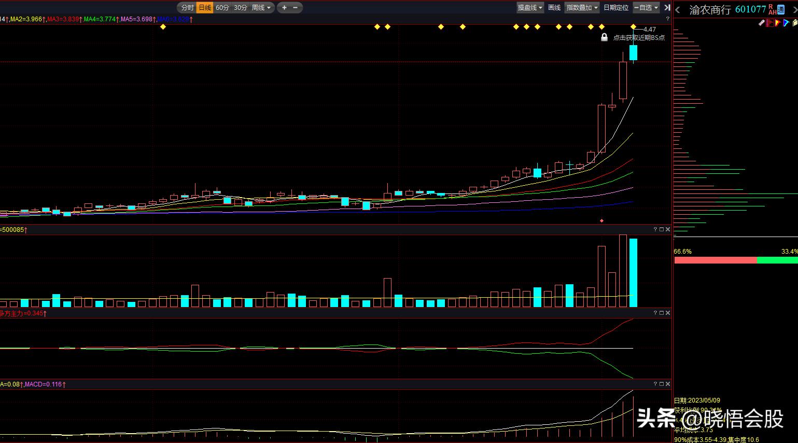Click the red 66.6% ratio bar
Image resolution: width=798 pixels, height=443 pixels.
pyautogui.click(x=715, y=260)
